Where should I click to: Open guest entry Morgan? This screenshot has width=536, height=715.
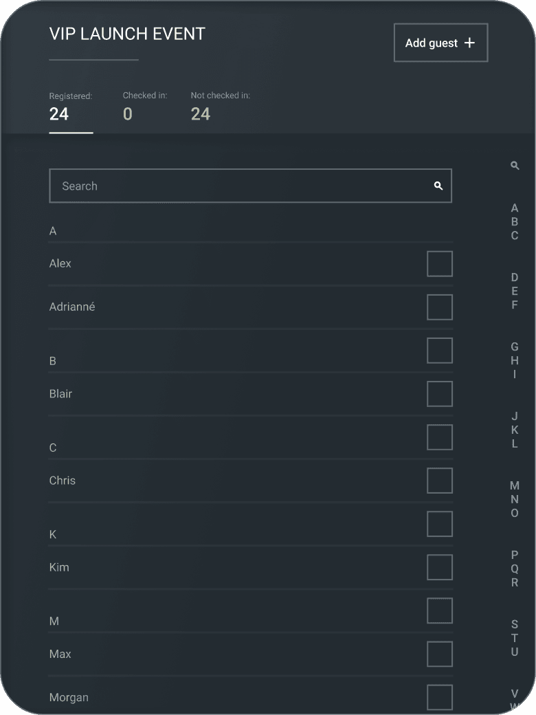[69, 697]
